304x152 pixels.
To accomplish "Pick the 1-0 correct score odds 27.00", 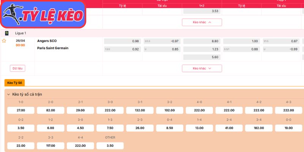I will click(x=21, y=110).
